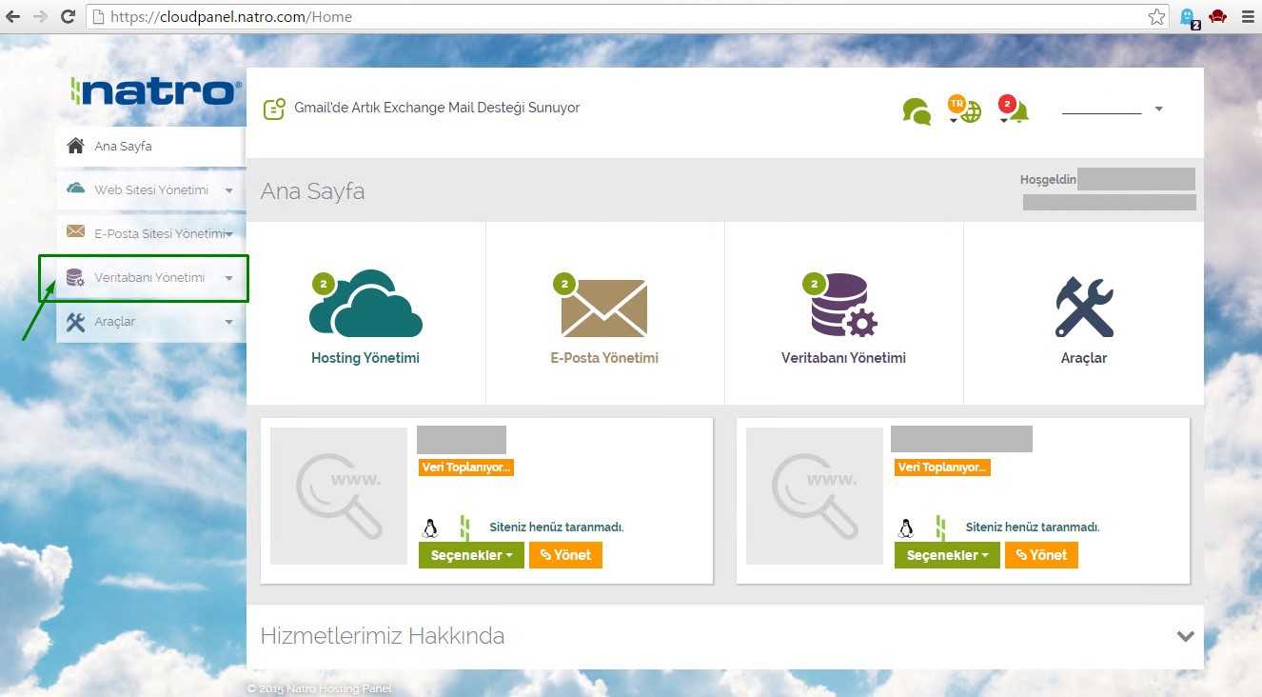This screenshot has width=1262, height=697.
Task: Click Siteniz henüz taranmadı text in first card
Action: coord(557,527)
